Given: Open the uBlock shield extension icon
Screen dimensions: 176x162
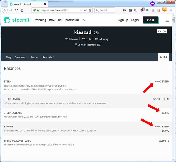Looking at the screenshot, I should [142, 10].
